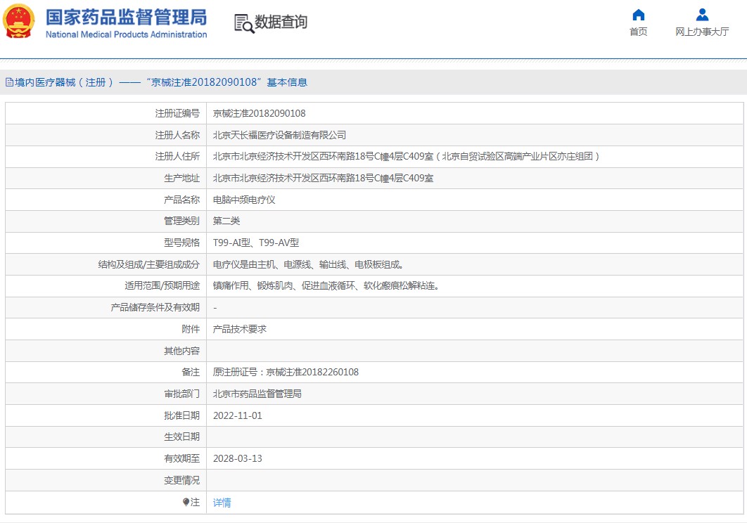Click the 首页 text link
Viewport: 747px width, 523px height.
(639, 32)
